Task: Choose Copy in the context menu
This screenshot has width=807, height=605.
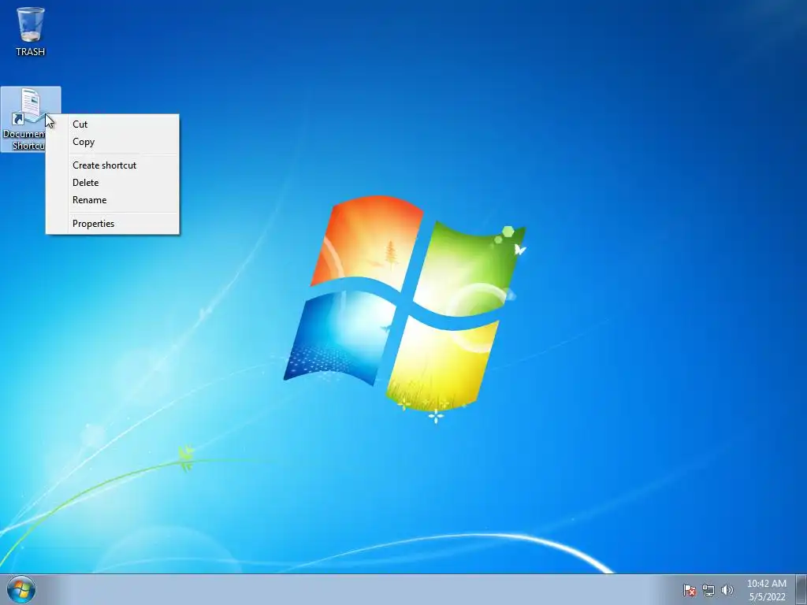Action: click(x=113, y=142)
